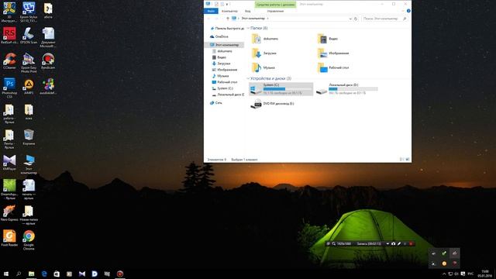496x279 pixels.
Task: Open the Управление ribbon tab
Action: click(x=275, y=11)
